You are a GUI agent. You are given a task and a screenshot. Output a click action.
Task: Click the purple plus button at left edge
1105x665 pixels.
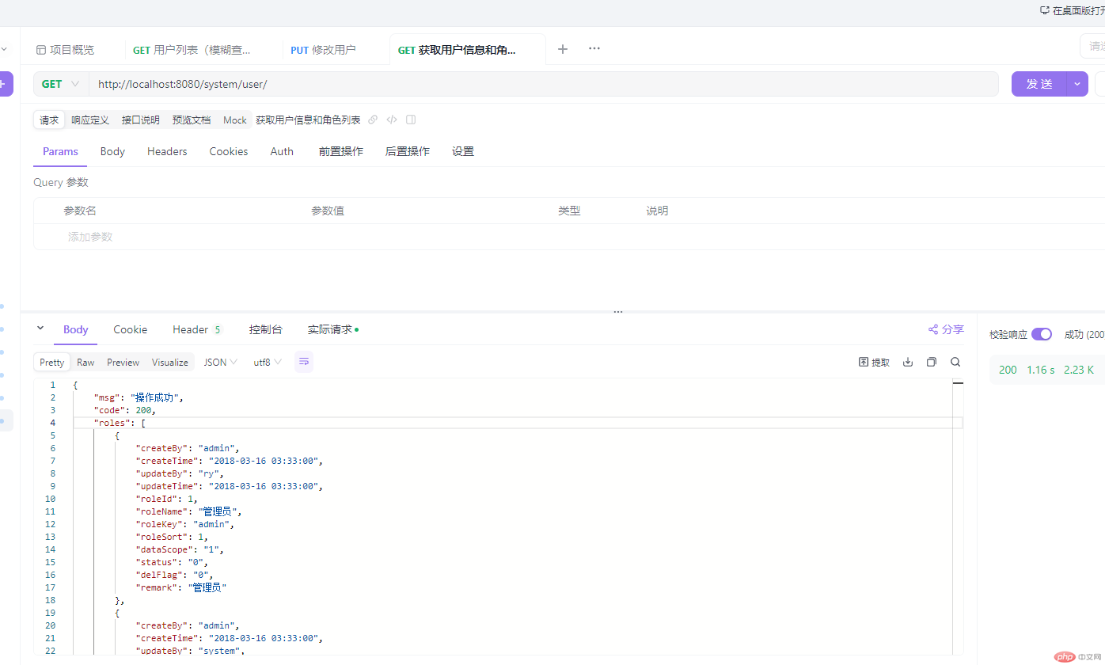click(x=4, y=84)
